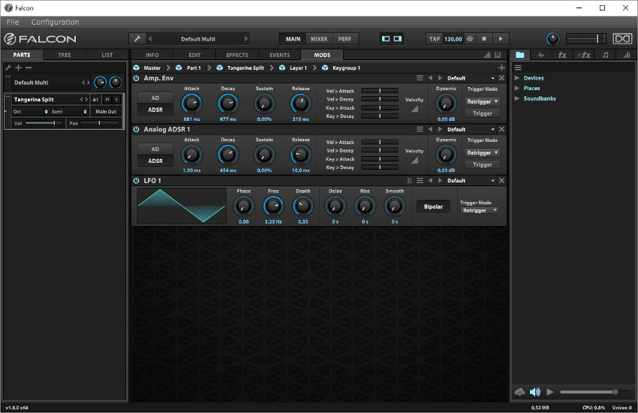
Task: Click the metronome icon next to tempo
Action: pos(470,39)
